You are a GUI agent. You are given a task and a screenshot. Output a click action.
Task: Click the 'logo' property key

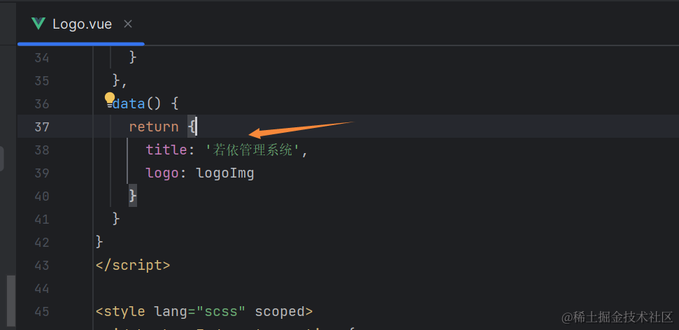162,173
